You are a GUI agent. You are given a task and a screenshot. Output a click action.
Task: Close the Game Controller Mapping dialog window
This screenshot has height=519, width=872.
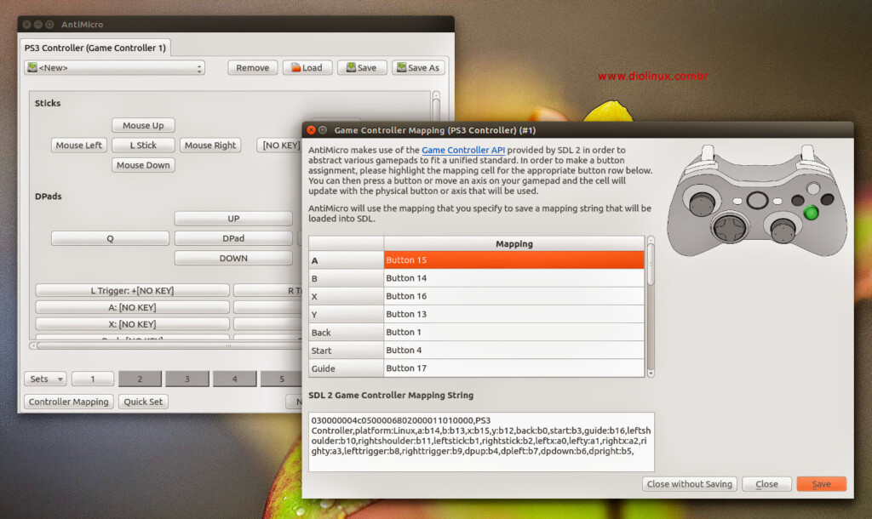click(x=311, y=130)
